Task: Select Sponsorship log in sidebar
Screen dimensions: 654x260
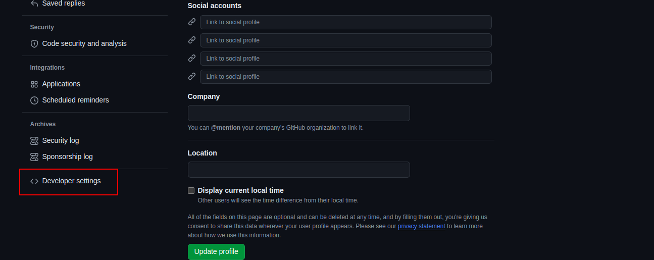Action: 67,157
